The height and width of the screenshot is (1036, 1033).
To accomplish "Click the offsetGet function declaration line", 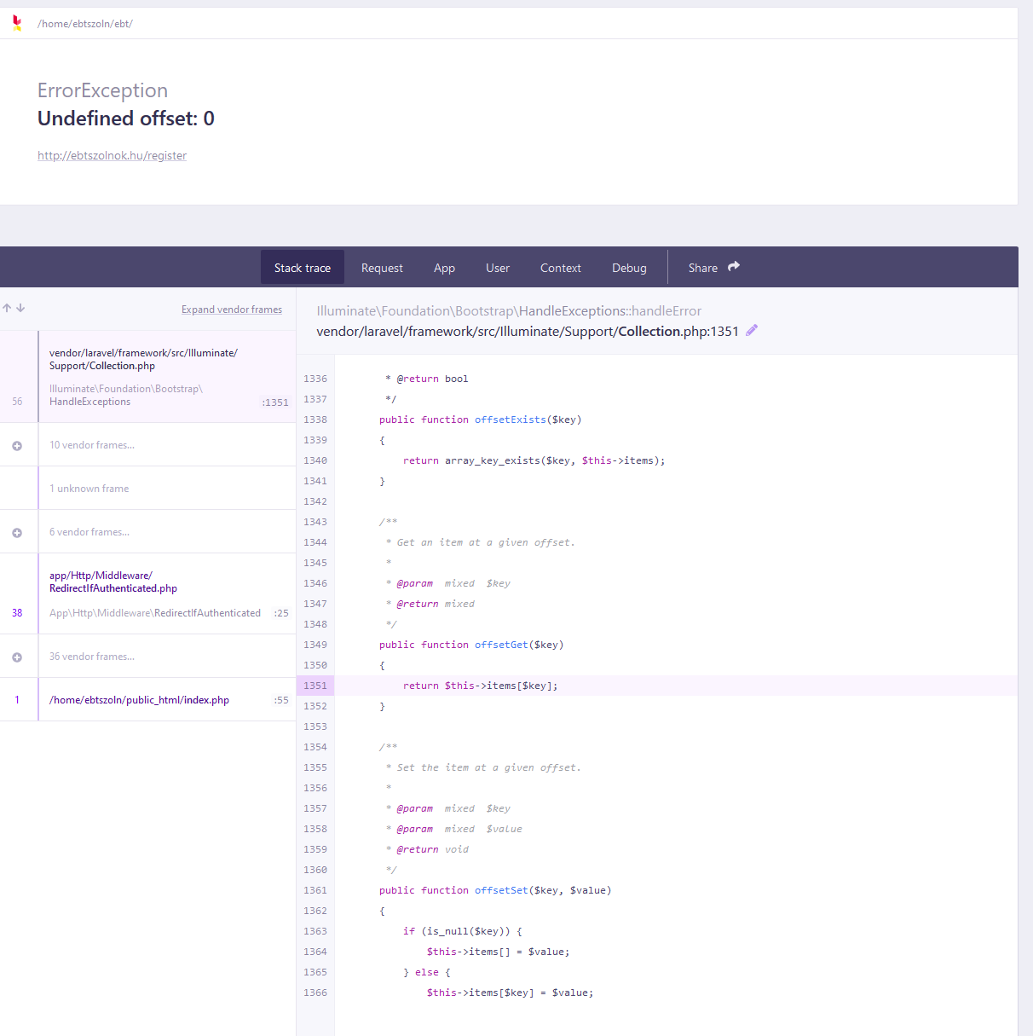I will 471,645.
